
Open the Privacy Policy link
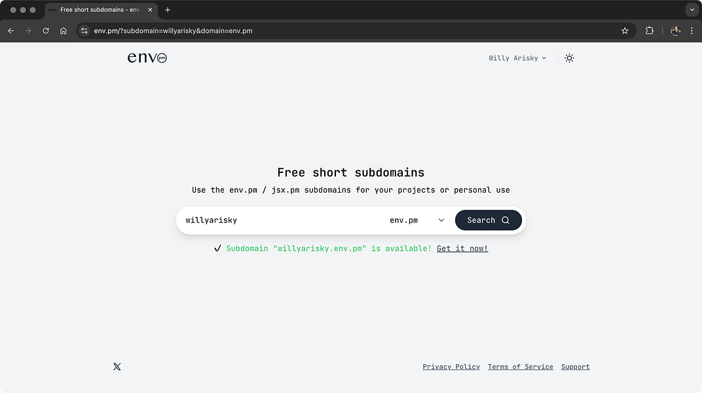[x=451, y=367]
